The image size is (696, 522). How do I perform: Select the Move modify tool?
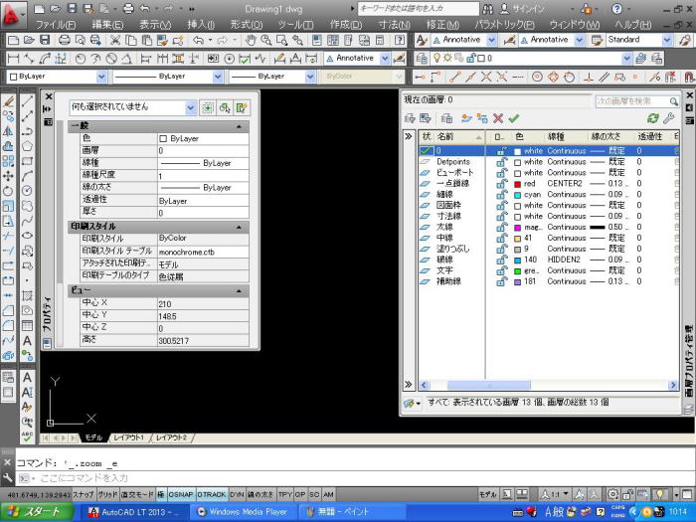point(8,176)
